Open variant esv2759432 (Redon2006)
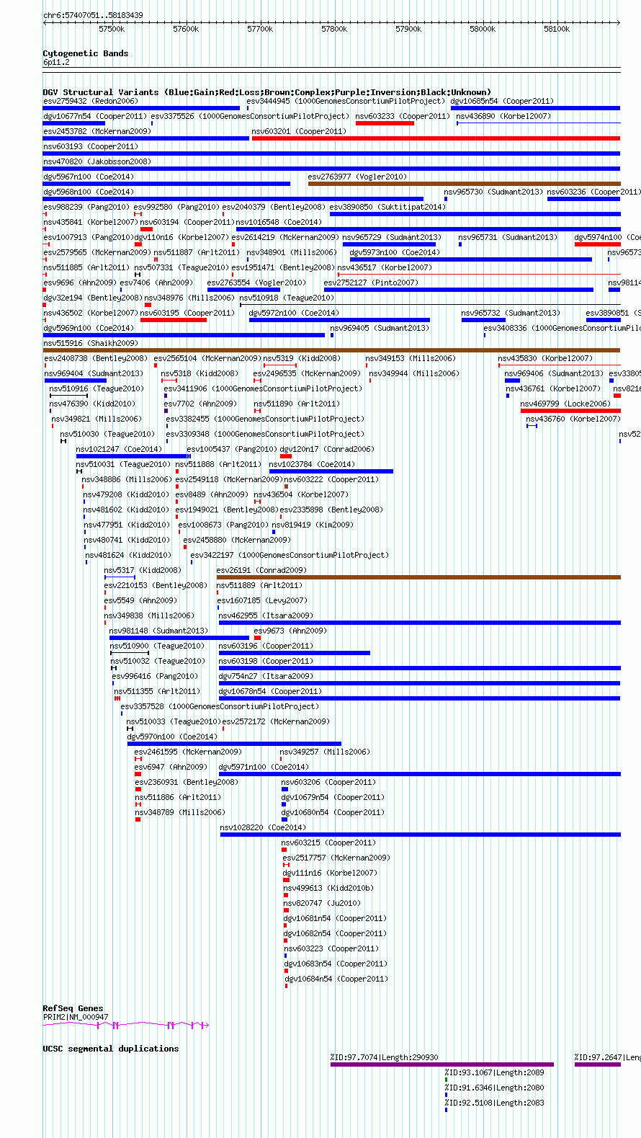Image resolution: width=641 pixels, height=1138 pixels. pyautogui.click(x=91, y=101)
